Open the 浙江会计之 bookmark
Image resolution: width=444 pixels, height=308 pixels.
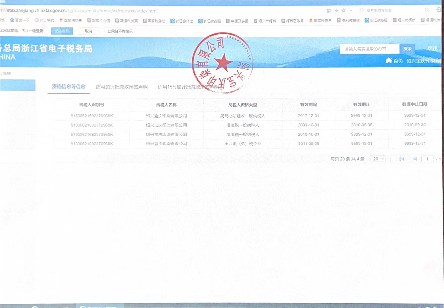tap(182, 21)
